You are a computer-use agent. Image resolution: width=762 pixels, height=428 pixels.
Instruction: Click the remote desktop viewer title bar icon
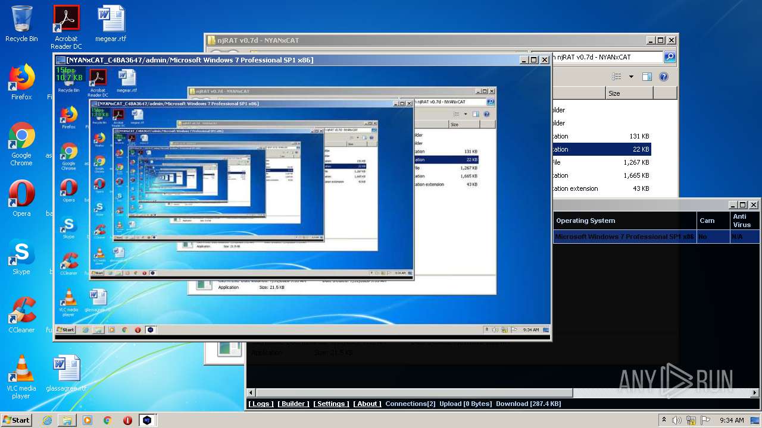pos(60,60)
